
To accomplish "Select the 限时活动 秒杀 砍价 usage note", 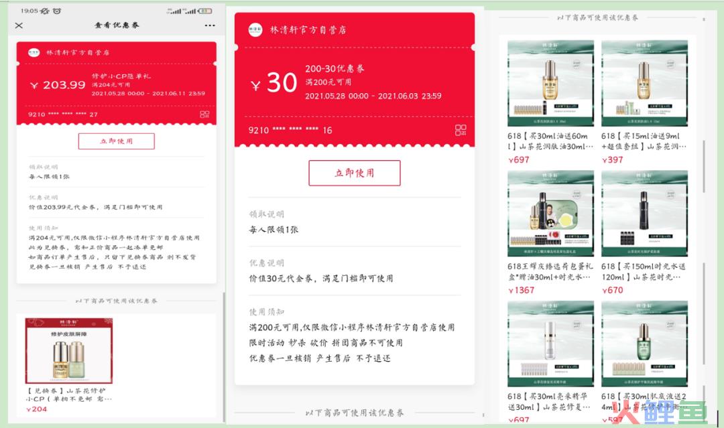I will click(x=326, y=343).
